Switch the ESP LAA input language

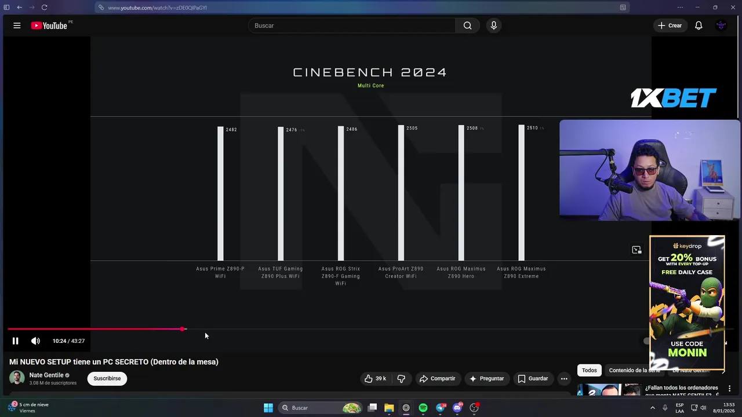coord(679,408)
